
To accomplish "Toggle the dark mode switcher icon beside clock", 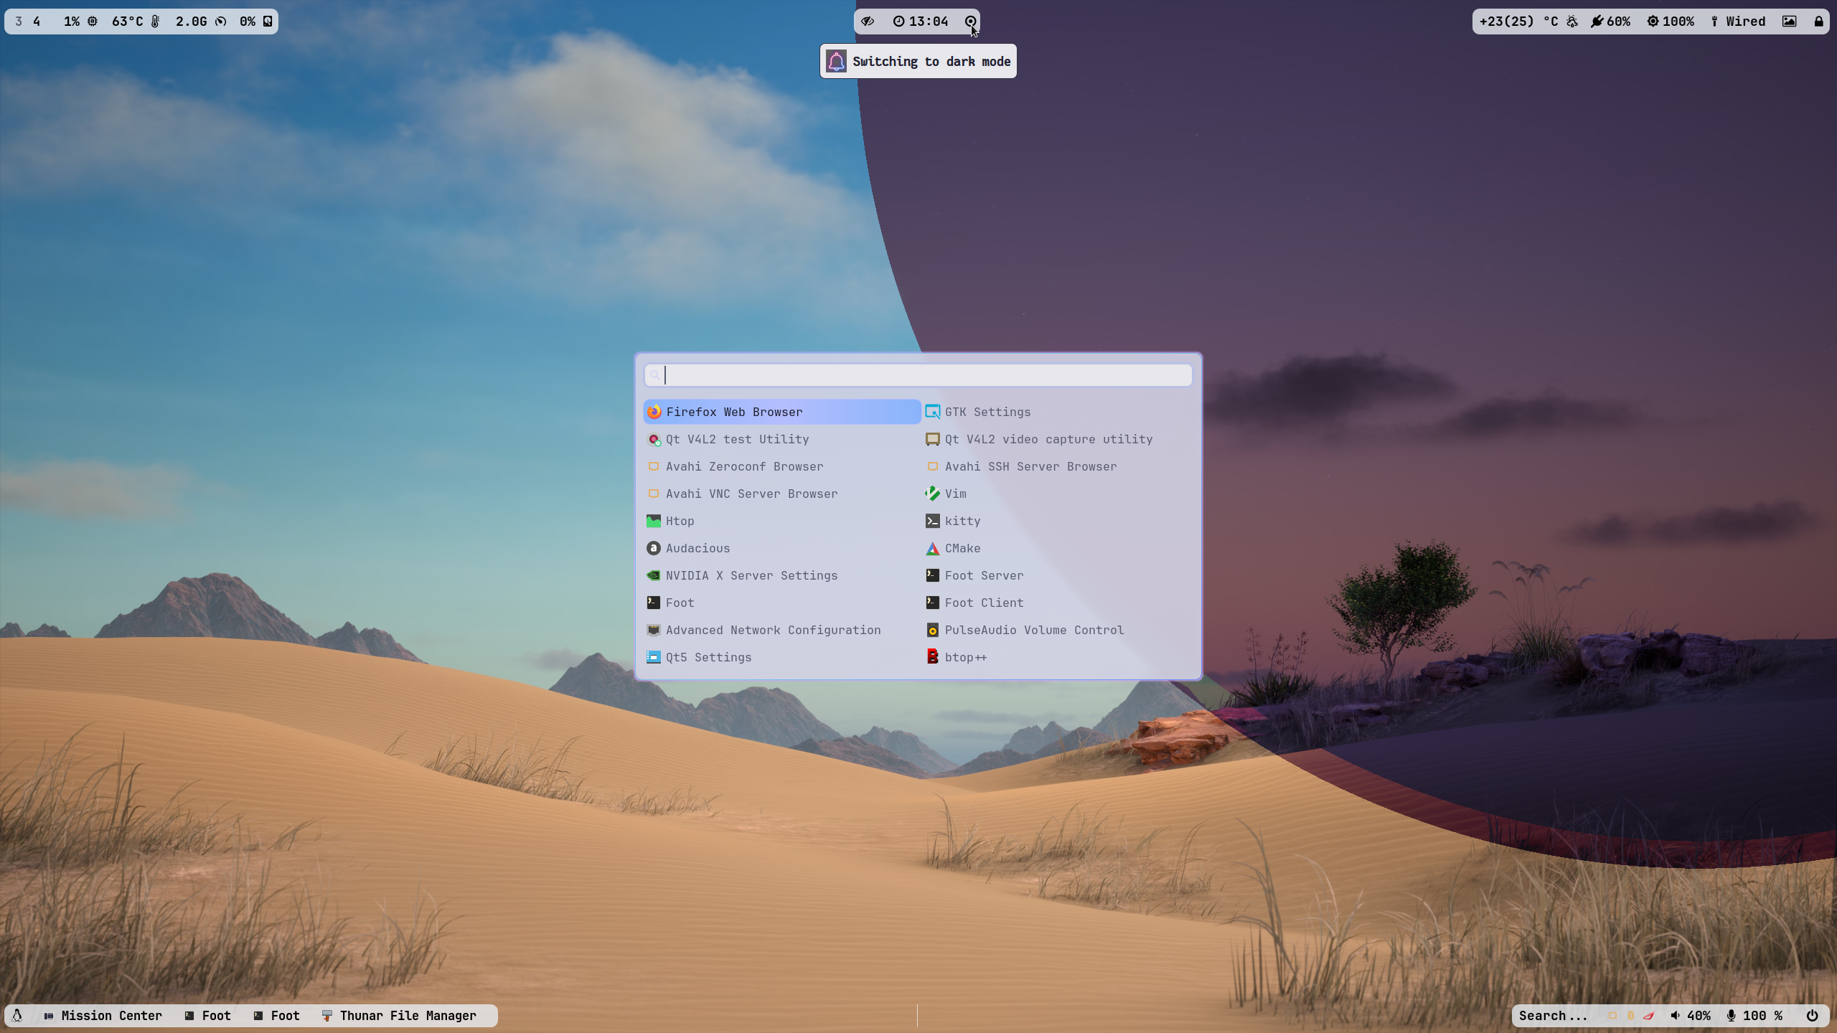I will 970,22.
